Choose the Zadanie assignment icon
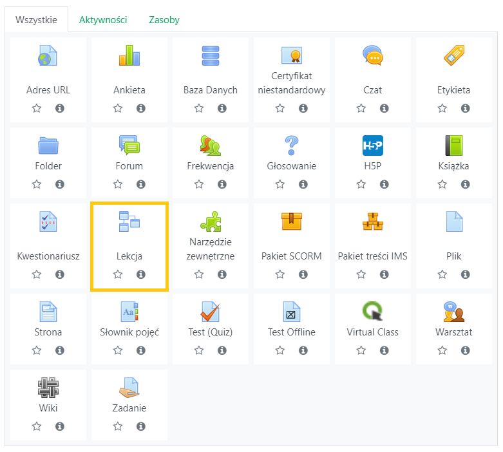Image resolution: width=503 pixels, height=452 pixels. pyautogui.click(x=129, y=387)
